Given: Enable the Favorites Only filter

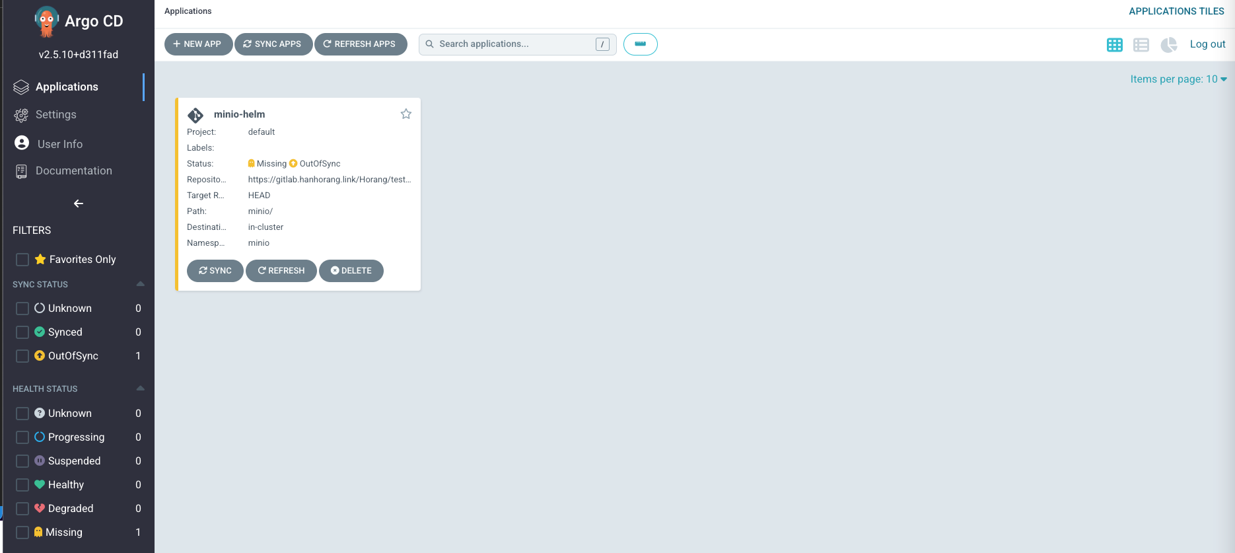Looking at the screenshot, I should coord(22,260).
